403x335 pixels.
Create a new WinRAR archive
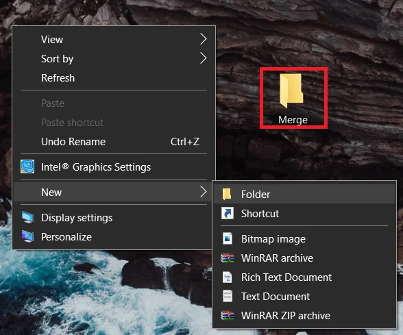tap(304, 258)
